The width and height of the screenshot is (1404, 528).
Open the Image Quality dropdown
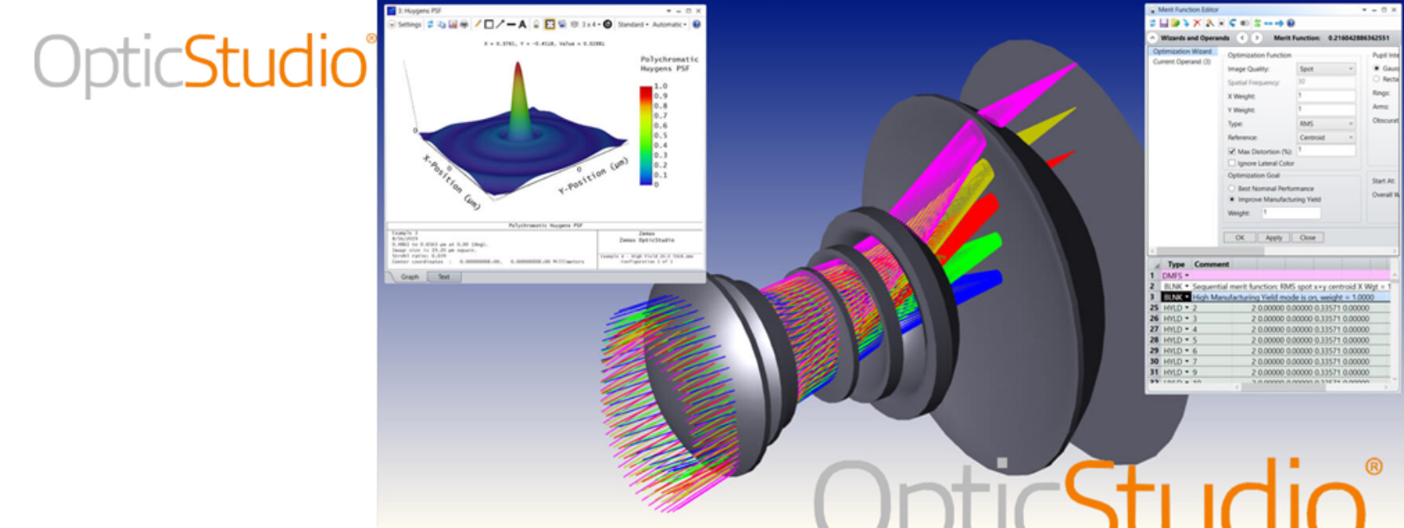tap(1326, 69)
